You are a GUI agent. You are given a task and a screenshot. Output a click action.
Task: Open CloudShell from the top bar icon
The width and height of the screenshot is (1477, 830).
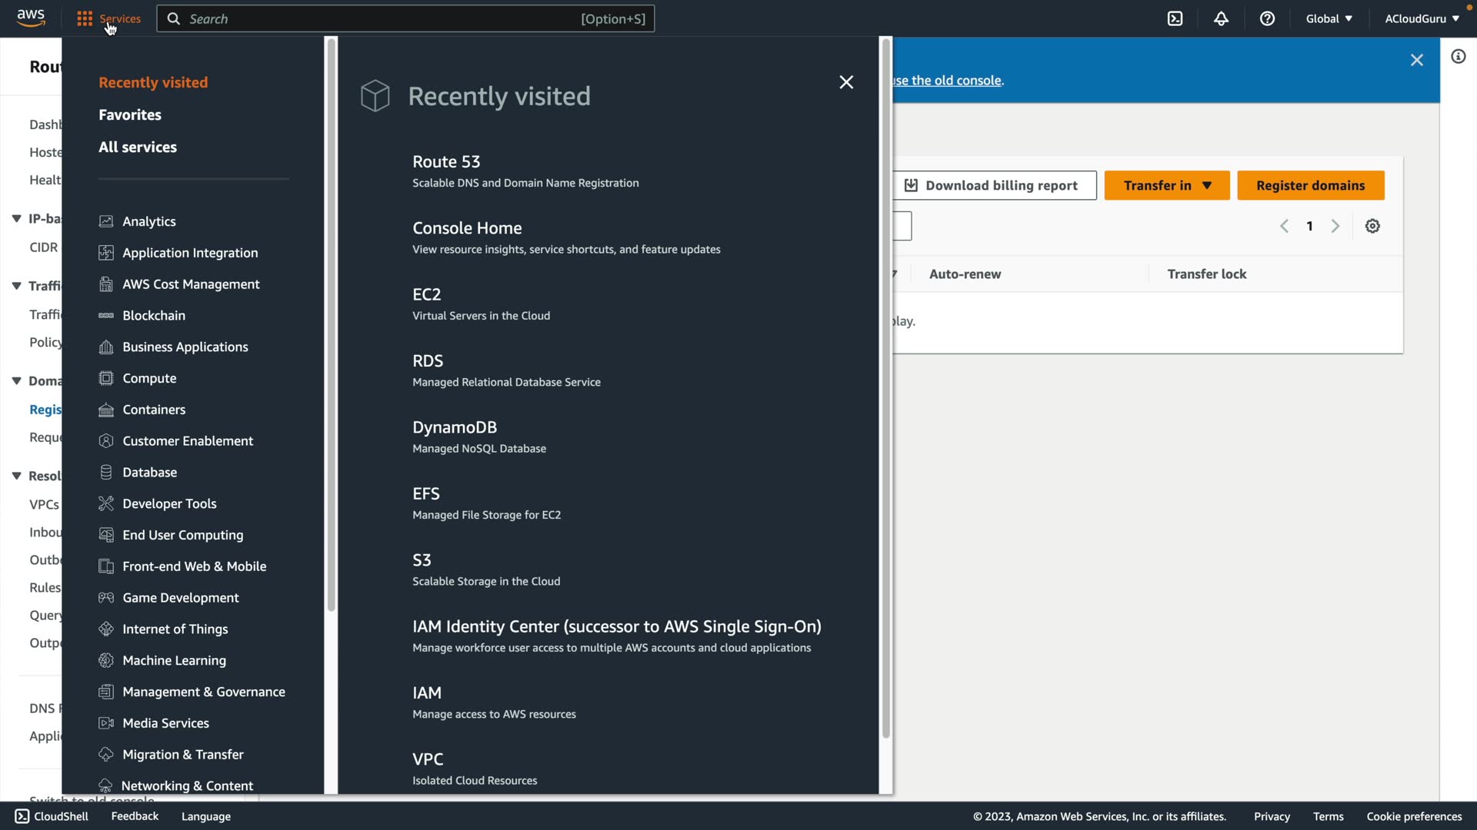(1175, 18)
